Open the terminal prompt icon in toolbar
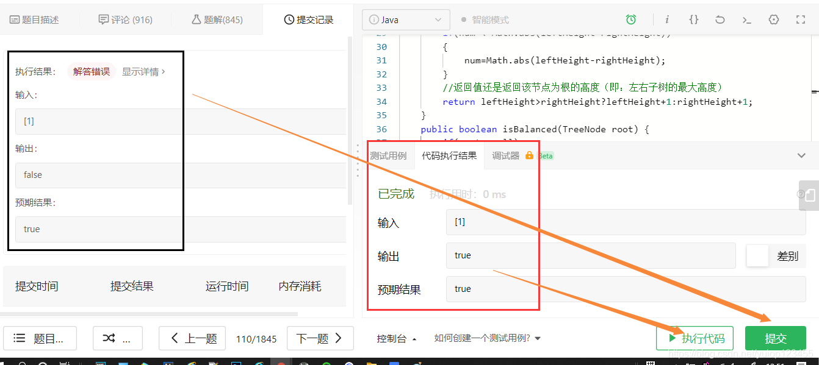The image size is (819, 365). click(x=747, y=19)
